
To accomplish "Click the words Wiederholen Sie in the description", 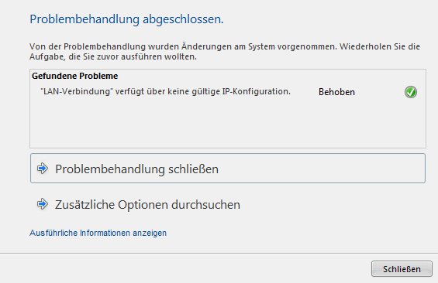I will click(x=366, y=46).
